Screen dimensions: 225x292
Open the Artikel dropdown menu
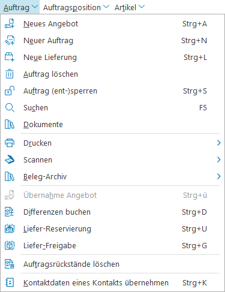click(130, 7)
